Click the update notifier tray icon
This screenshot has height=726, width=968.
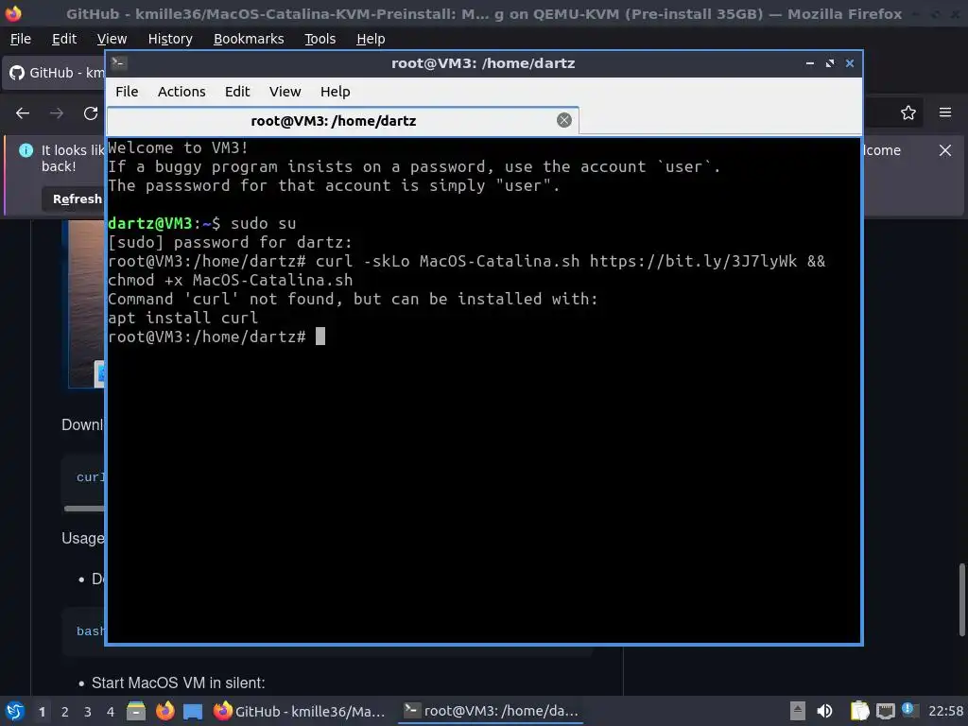[x=908, y=710]
